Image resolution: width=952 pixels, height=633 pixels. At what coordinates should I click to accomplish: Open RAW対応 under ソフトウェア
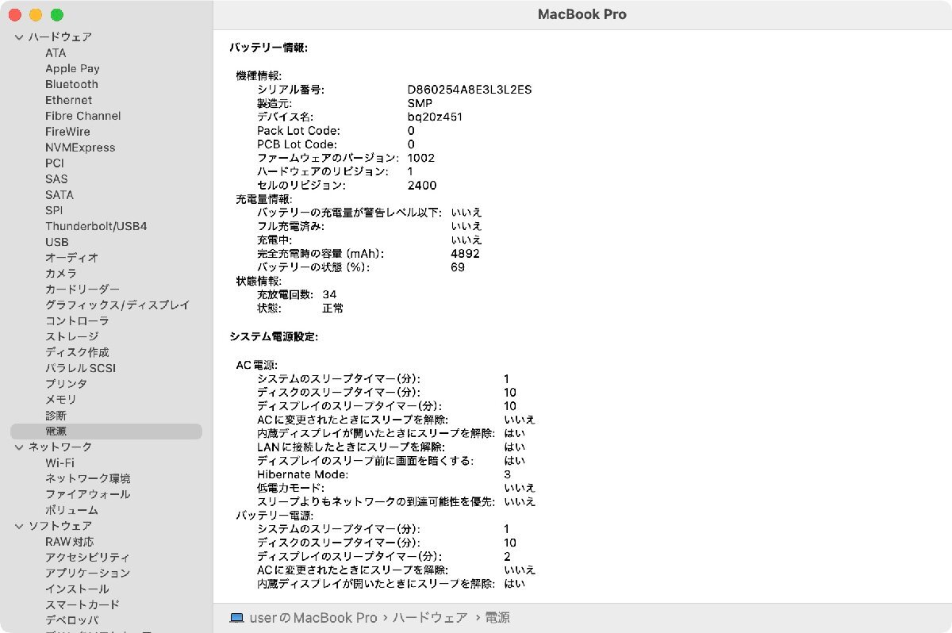69,542
